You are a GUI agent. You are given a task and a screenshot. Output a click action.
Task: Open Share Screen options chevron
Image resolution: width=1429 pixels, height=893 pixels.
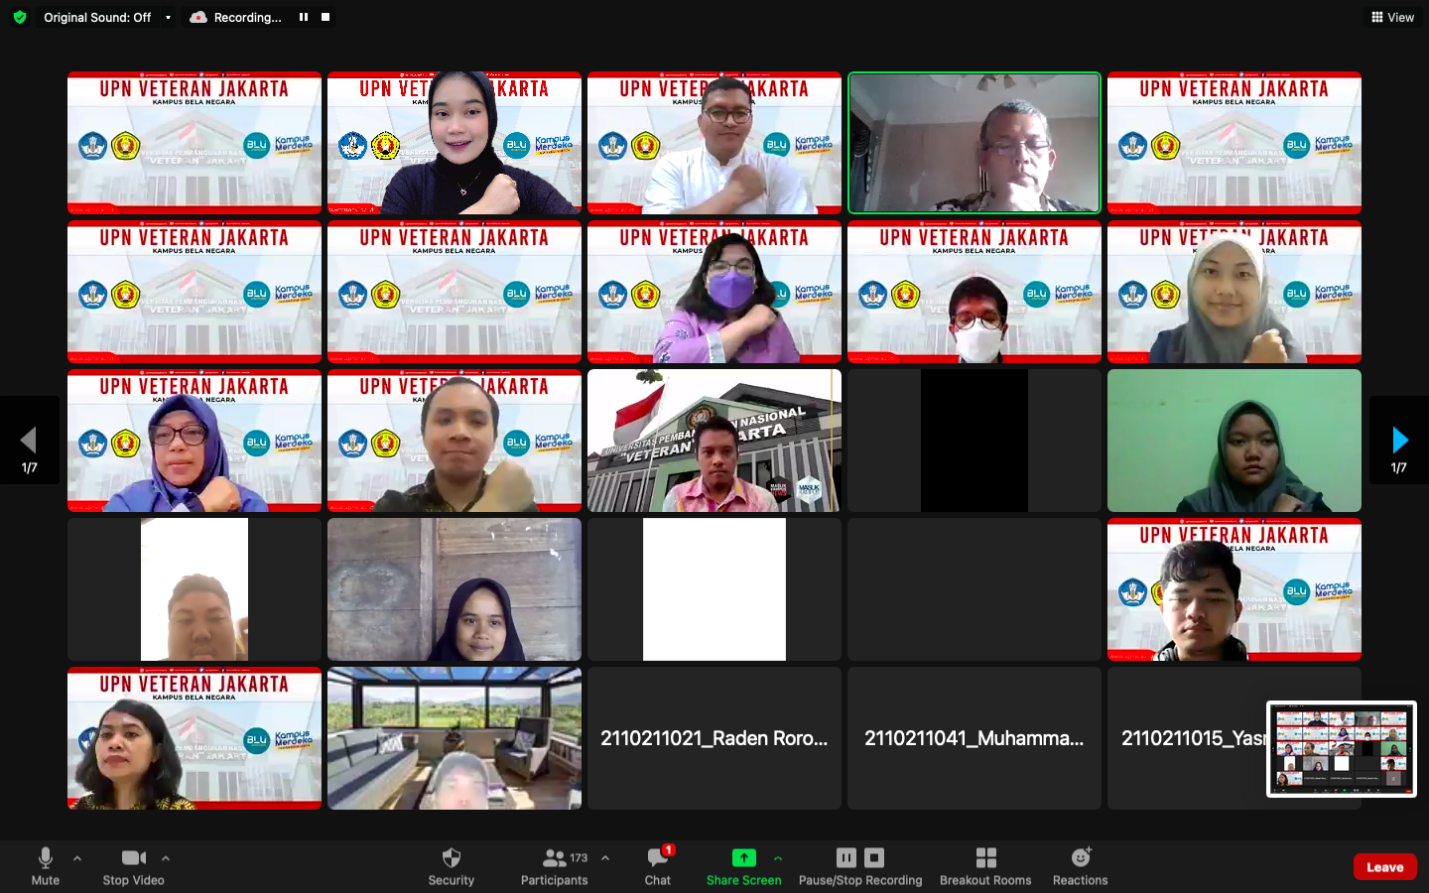coord(778,859)
